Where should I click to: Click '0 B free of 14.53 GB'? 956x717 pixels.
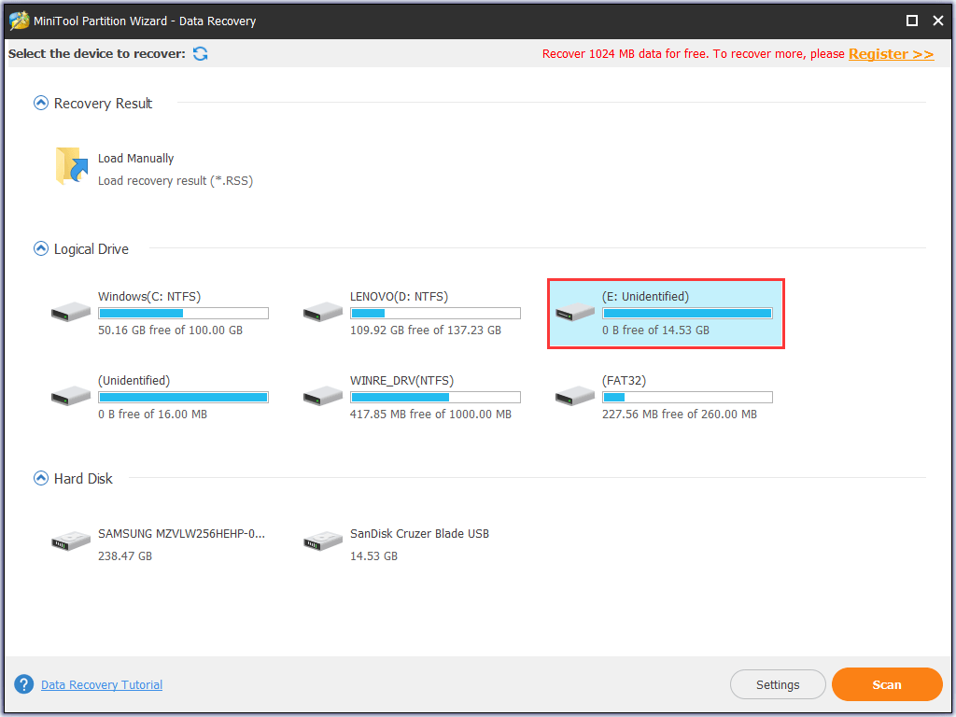tap(655, 330)
